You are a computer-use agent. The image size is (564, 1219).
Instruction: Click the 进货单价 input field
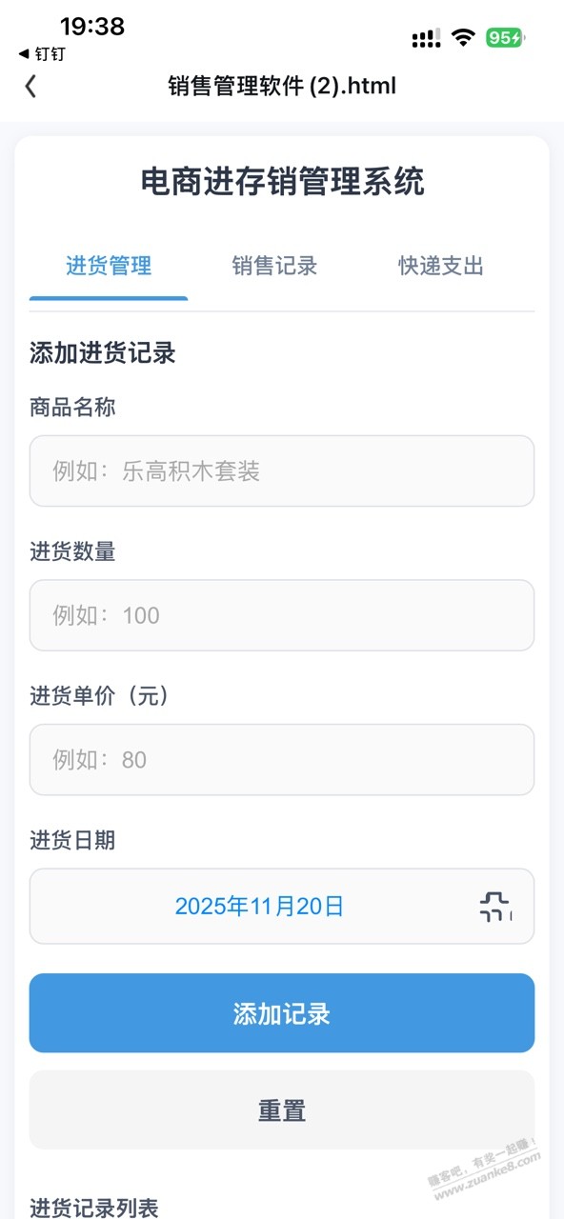tap(282, 760)
